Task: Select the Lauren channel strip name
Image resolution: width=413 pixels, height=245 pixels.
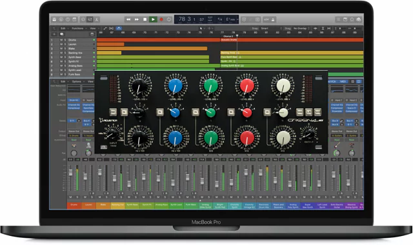Action: (88, 205)
